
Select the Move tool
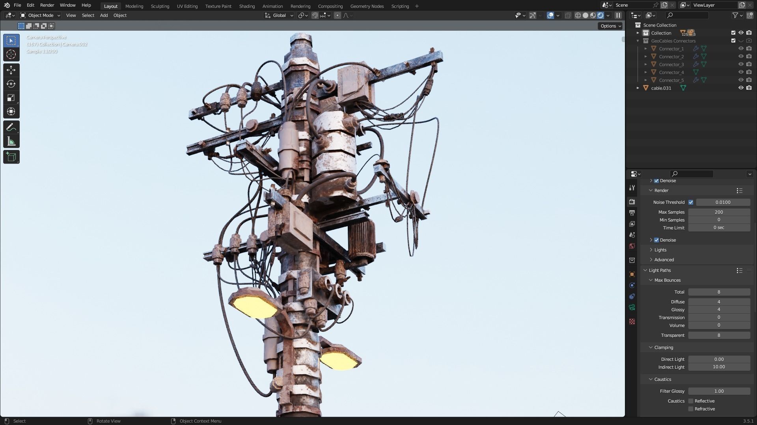tap(11, 70)
